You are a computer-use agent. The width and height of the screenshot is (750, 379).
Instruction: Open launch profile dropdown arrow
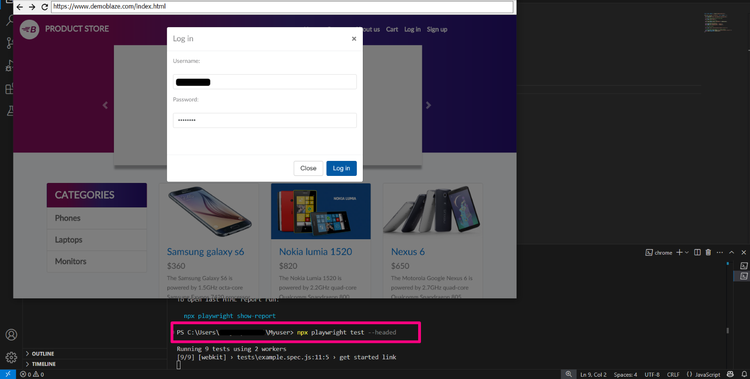(x=687, y=252)
